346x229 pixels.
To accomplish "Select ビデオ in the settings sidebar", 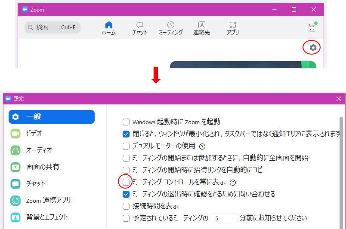I will [x=52, y=133].
